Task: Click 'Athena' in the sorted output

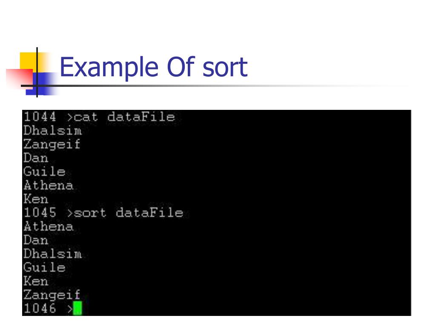Action: coord(49,227)
